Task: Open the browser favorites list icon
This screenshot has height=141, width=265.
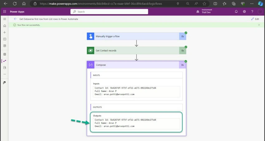Action: [x=224, y=3]
